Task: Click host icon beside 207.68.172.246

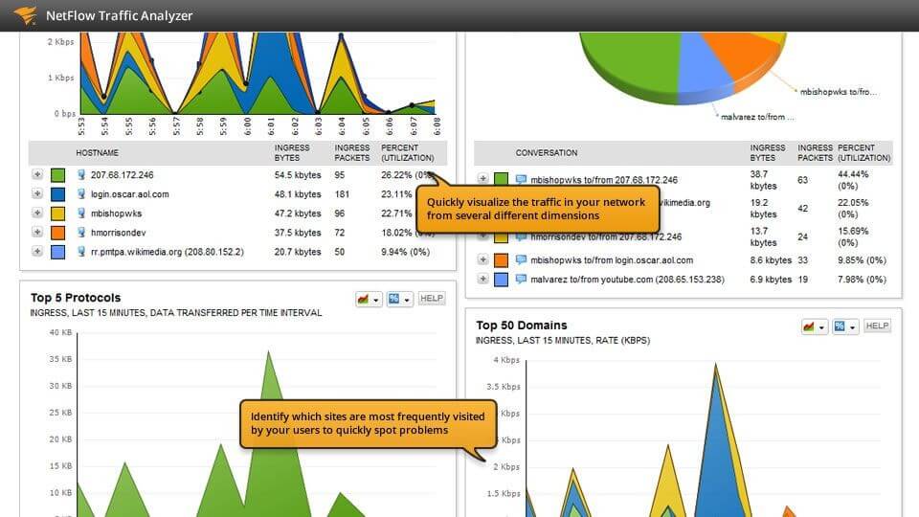Action: (81, 174)
